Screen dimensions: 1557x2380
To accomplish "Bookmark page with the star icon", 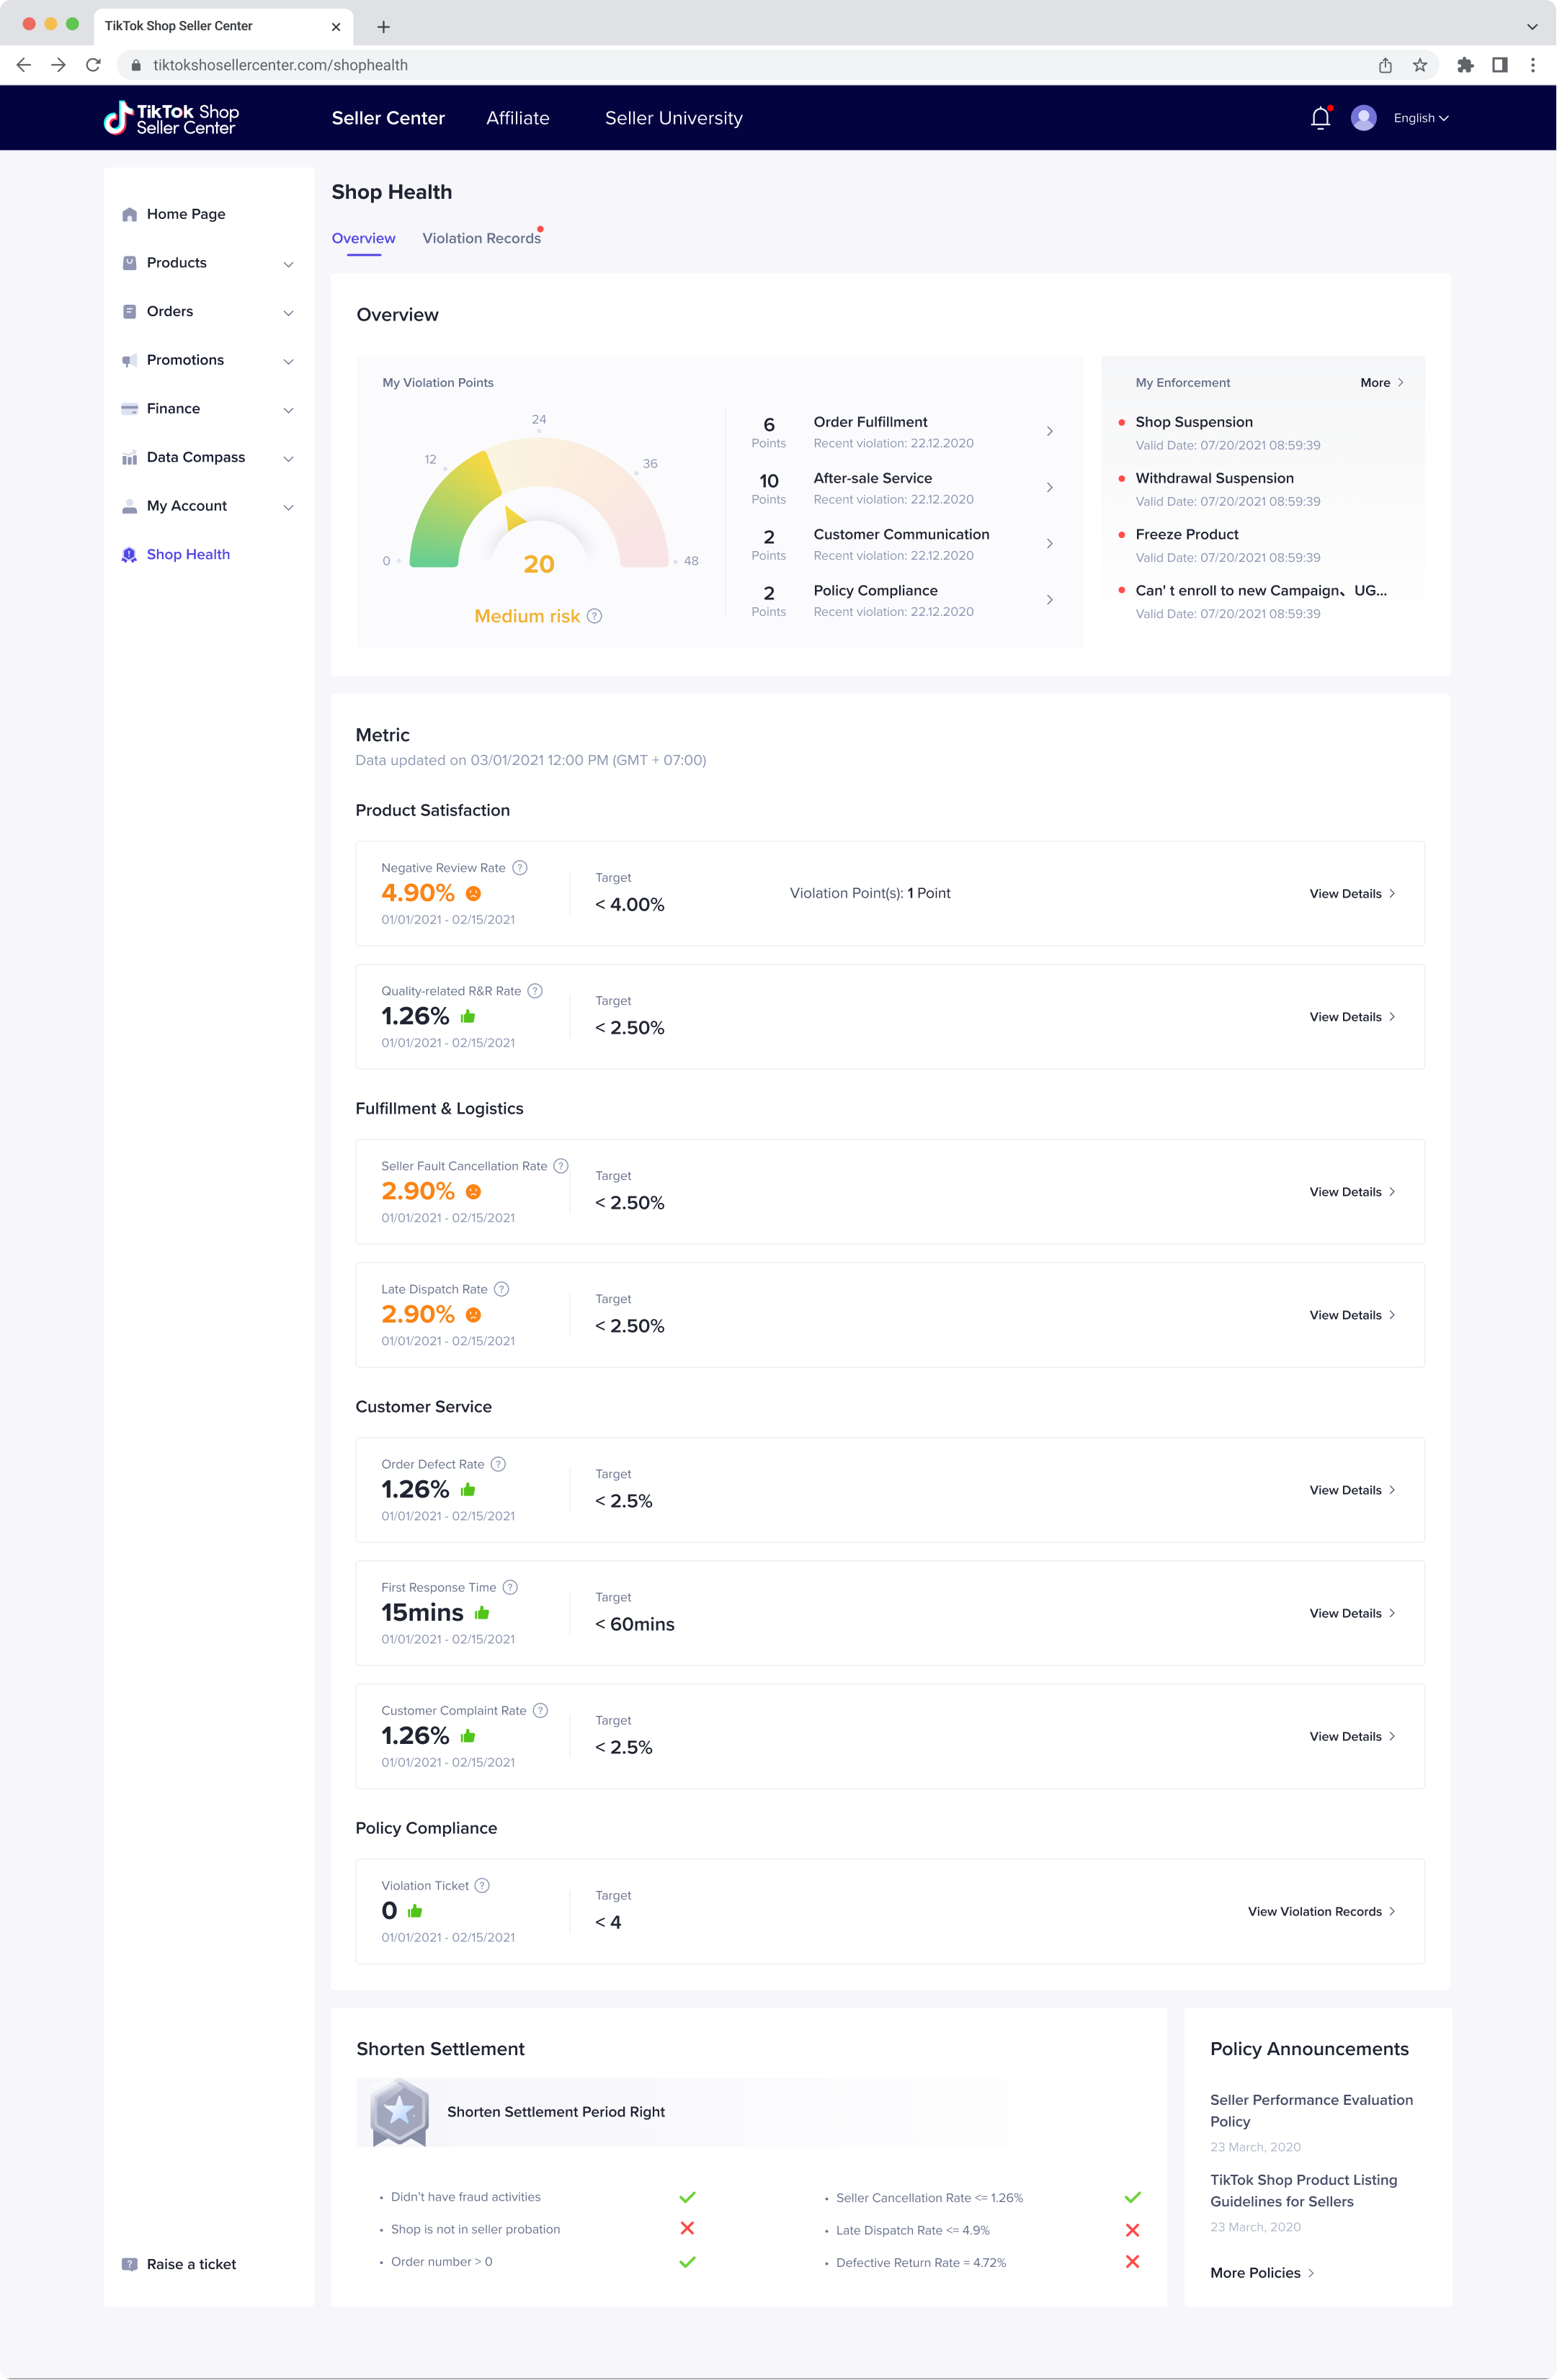I will (1419, 65).
